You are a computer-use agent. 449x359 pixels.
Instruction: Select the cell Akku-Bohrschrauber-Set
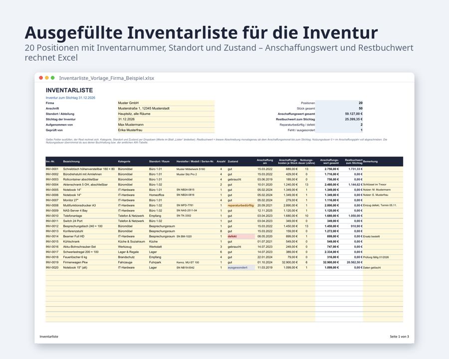(x=79, y=246)
